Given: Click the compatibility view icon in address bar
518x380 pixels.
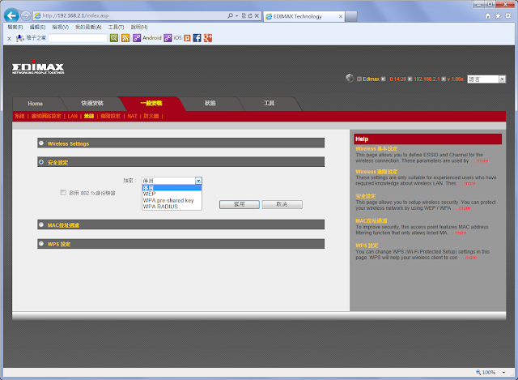Looking at the screenshot, I should (x=244, y=15).
